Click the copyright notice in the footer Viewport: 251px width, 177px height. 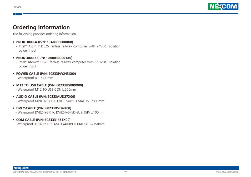pos(44,172)
